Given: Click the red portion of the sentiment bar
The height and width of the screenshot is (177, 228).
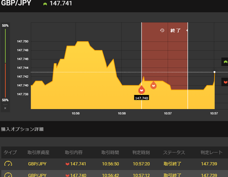Looking at the screenshot, I should (5, 80).
